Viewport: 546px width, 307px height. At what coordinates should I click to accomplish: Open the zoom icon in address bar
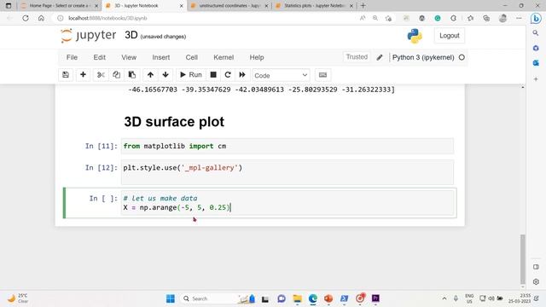coord(375,18)
